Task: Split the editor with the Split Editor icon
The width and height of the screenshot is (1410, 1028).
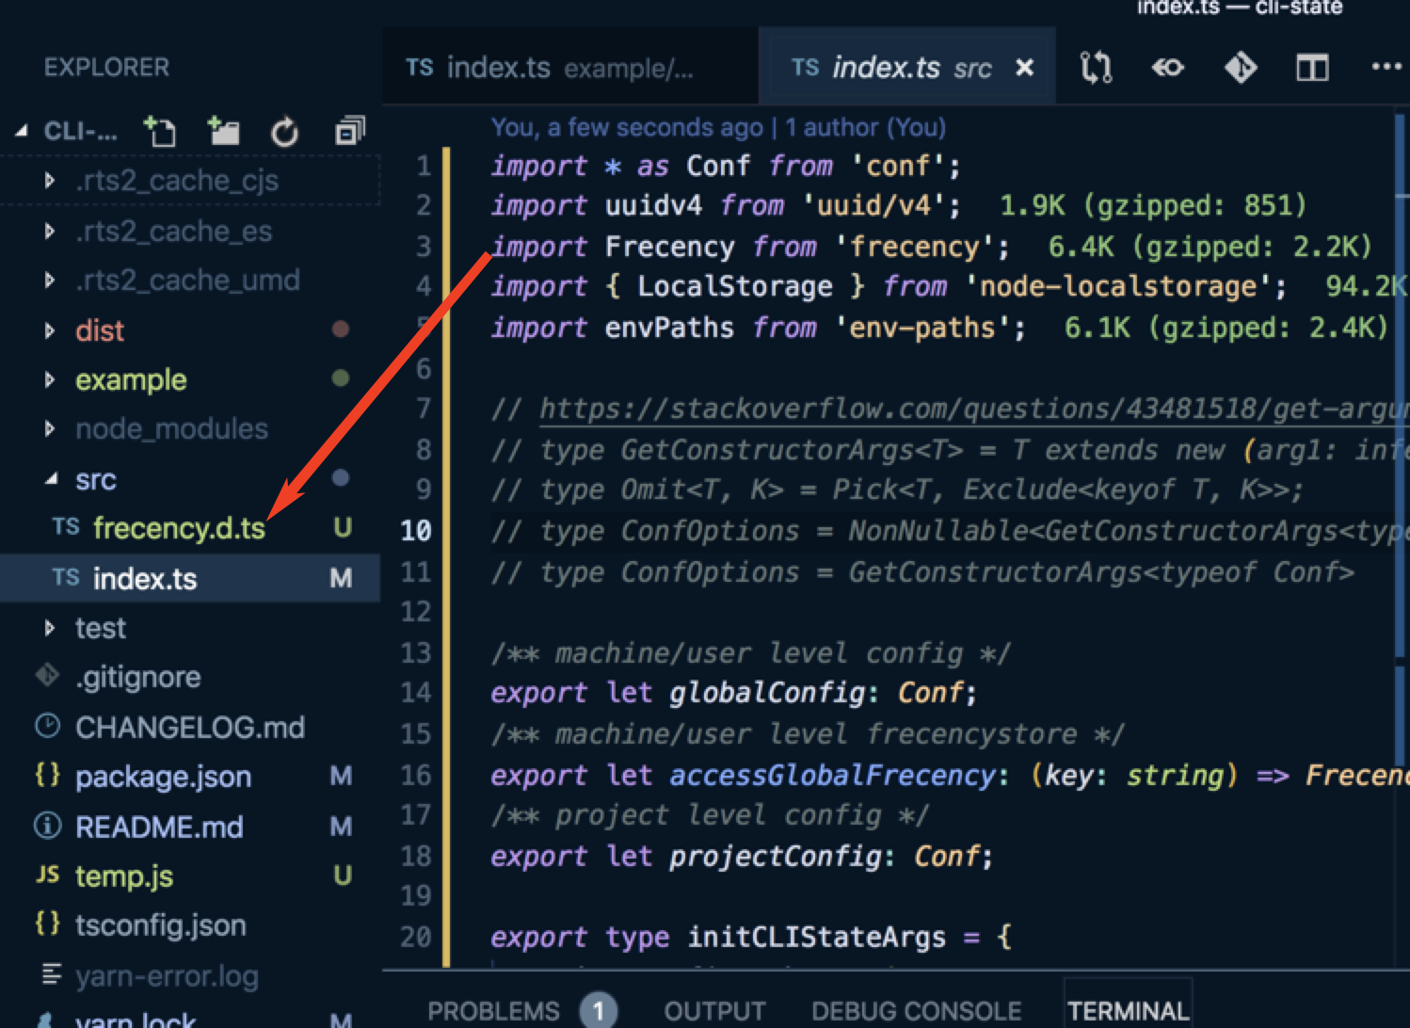Action: pos(1311,67)
